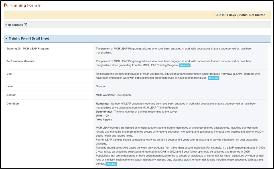Click the Training 08 - MCH LEAP Program label
Screen dimensions: 274x169
click(28, 49)
